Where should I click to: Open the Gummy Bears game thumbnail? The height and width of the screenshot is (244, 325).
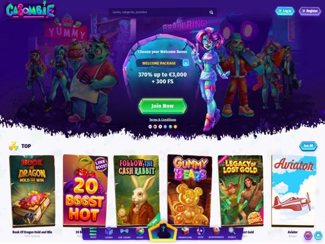(189, 190)
